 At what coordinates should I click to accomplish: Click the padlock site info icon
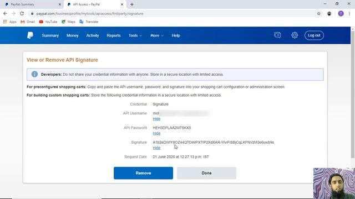tap(32, 13)
